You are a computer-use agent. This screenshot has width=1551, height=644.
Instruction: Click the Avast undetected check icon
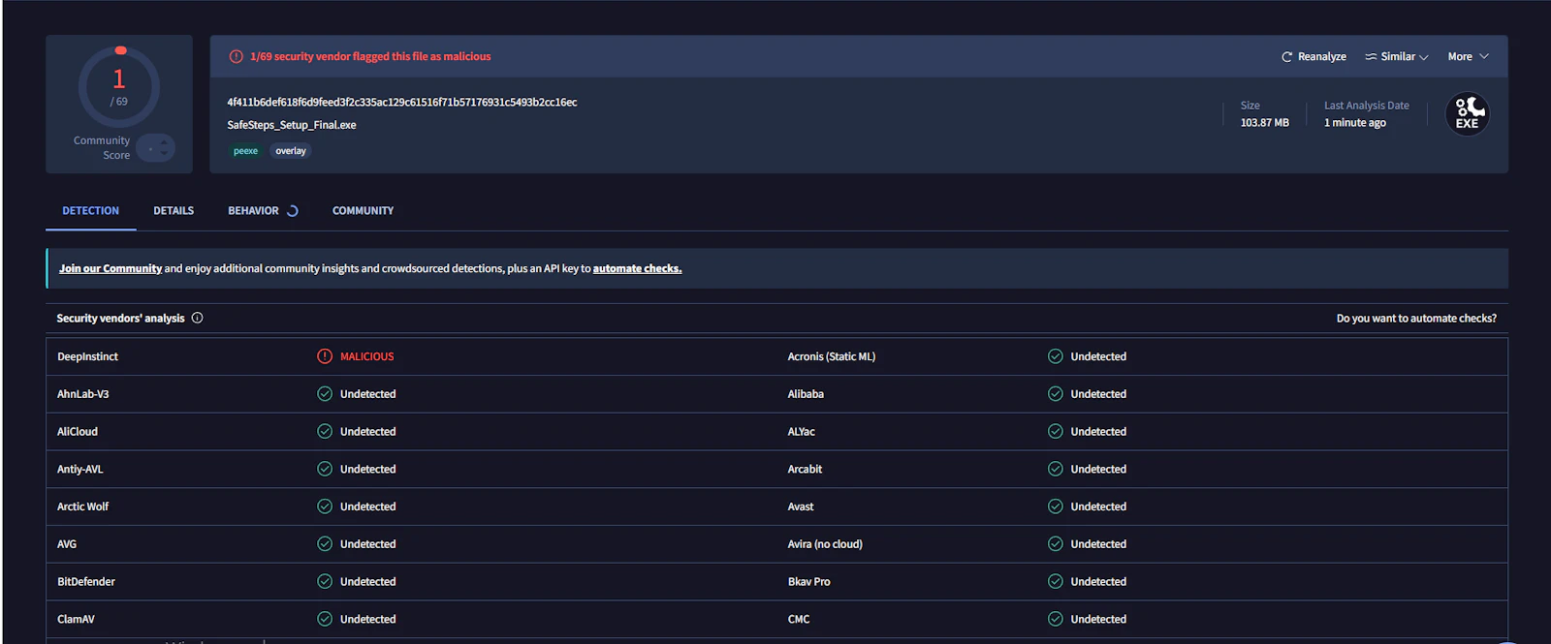click(1056, 506)
